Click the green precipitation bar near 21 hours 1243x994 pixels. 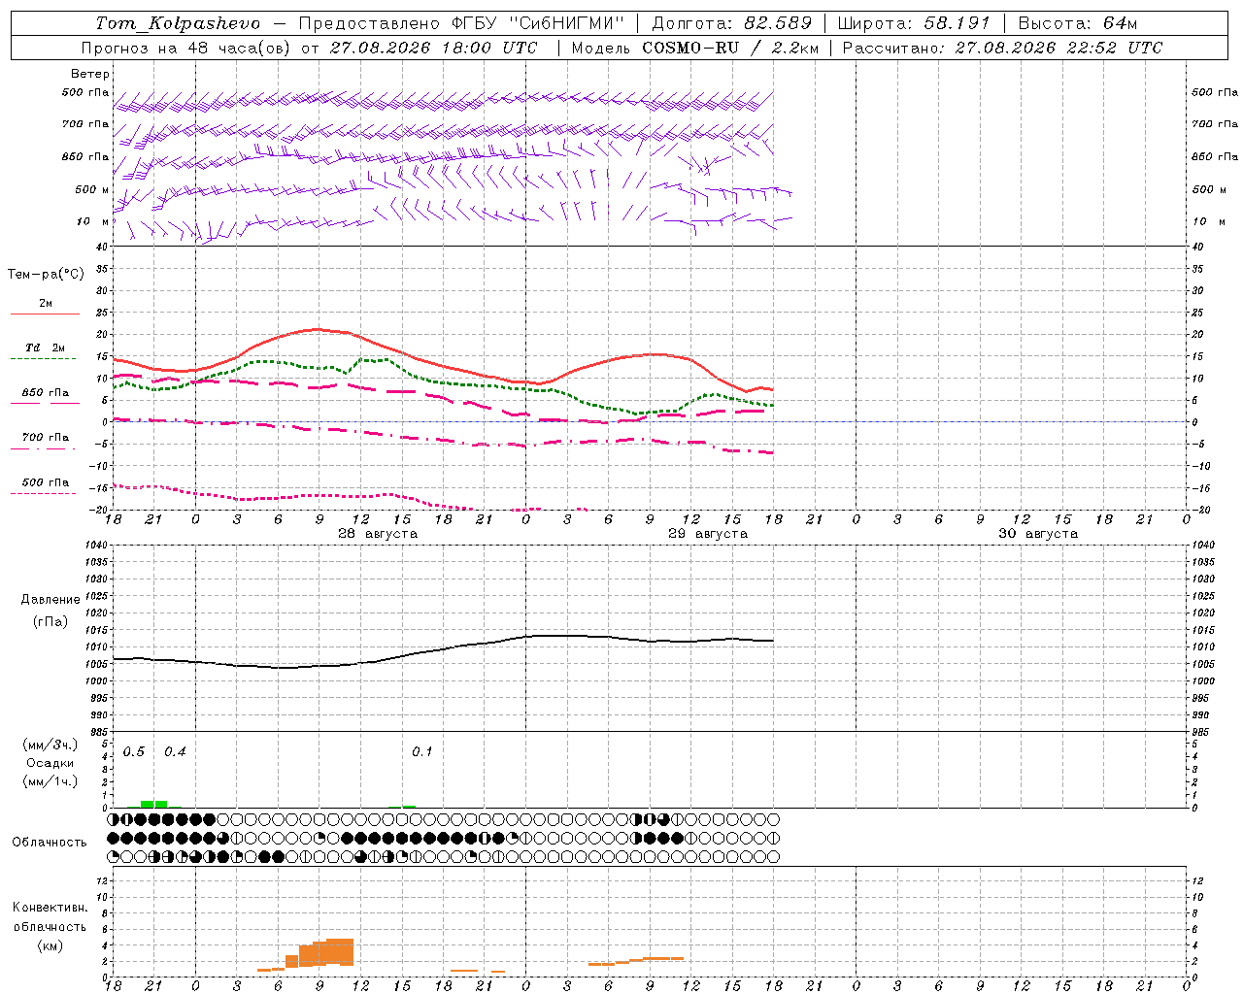pos(153,804)
